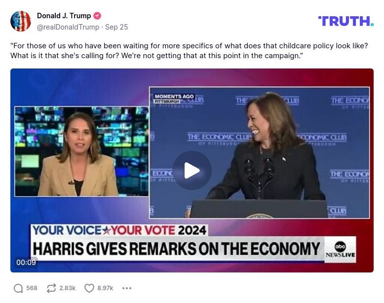Click the ABC News Live logo
Image resolution: width=384 pixels, height=303 pixels.
click(340, 249)
